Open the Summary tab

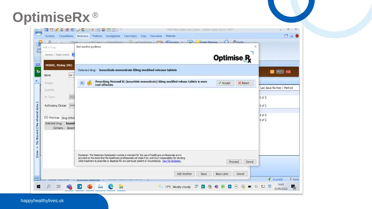[50, 36]
